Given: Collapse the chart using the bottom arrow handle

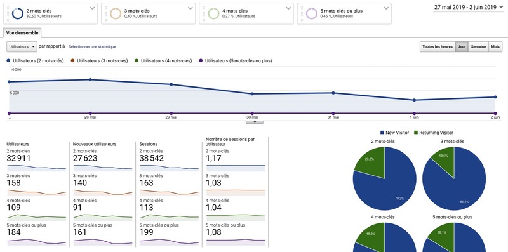Looking at the screenshot, I should click(x=255, y=122).
